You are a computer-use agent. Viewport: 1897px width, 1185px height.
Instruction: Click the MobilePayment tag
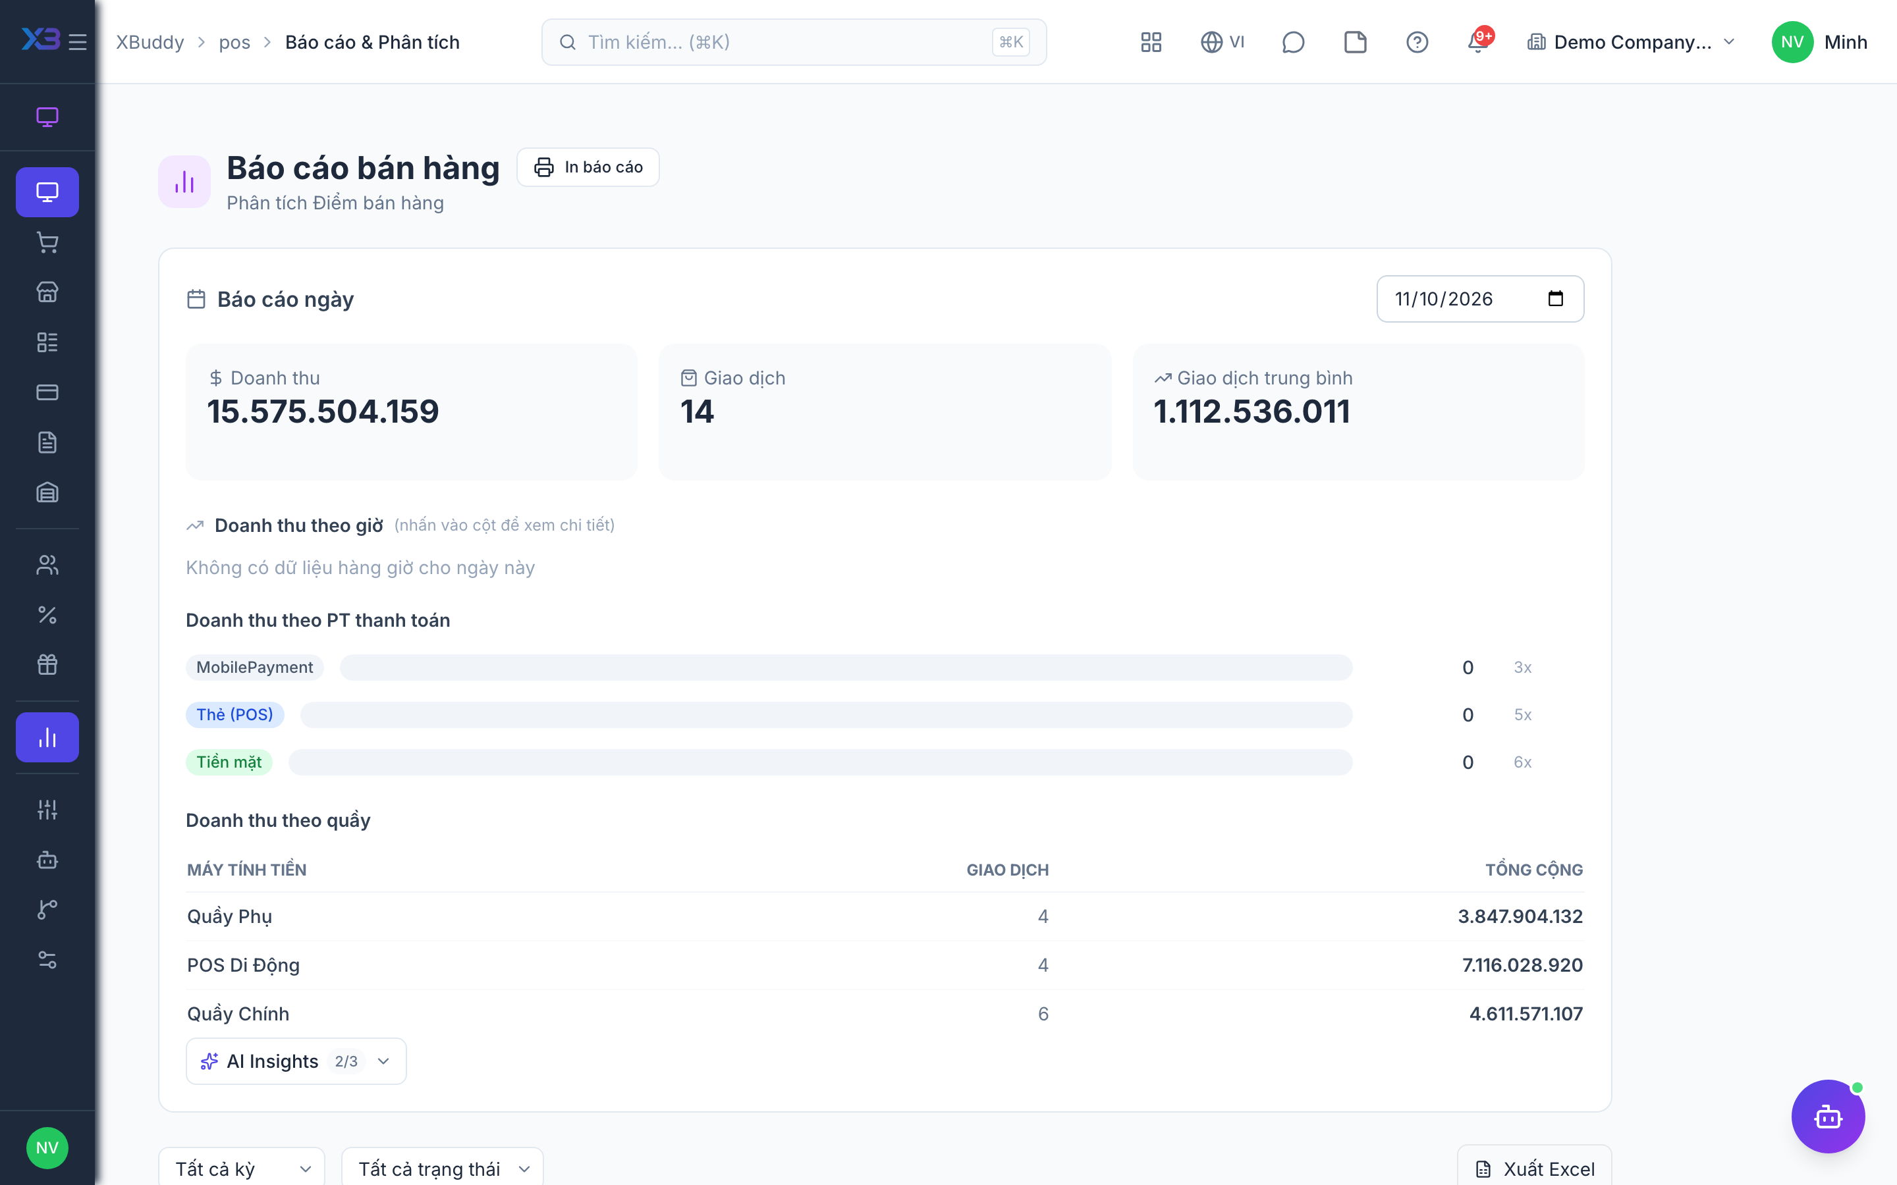click(x=255, y=668)
